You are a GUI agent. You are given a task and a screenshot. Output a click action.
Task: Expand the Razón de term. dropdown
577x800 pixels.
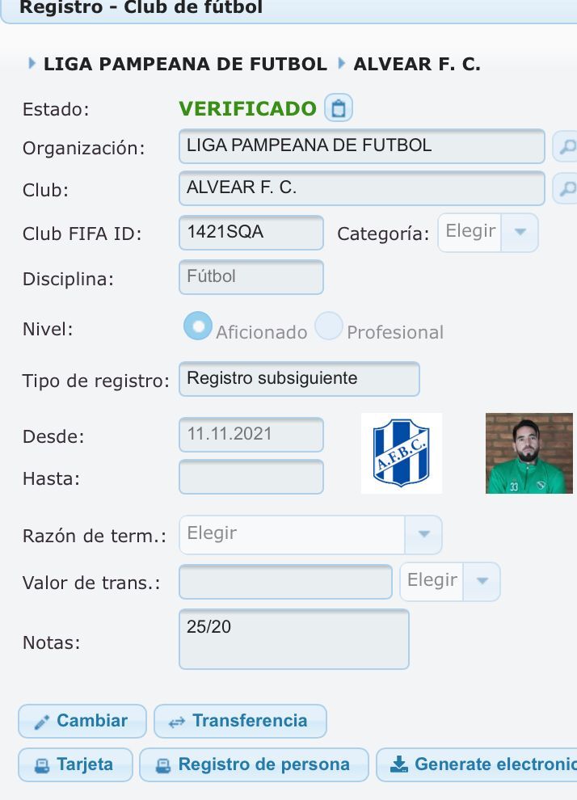coord(310,535)
